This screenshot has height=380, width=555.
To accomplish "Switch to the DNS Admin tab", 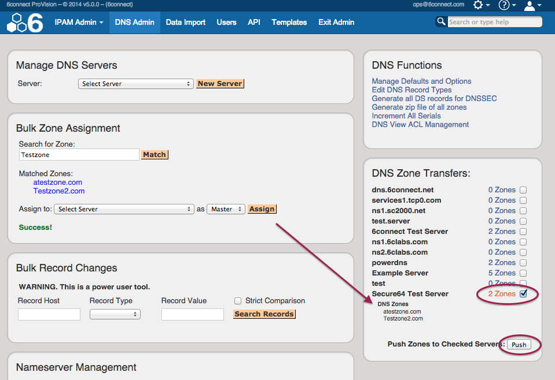I will 134,23.
